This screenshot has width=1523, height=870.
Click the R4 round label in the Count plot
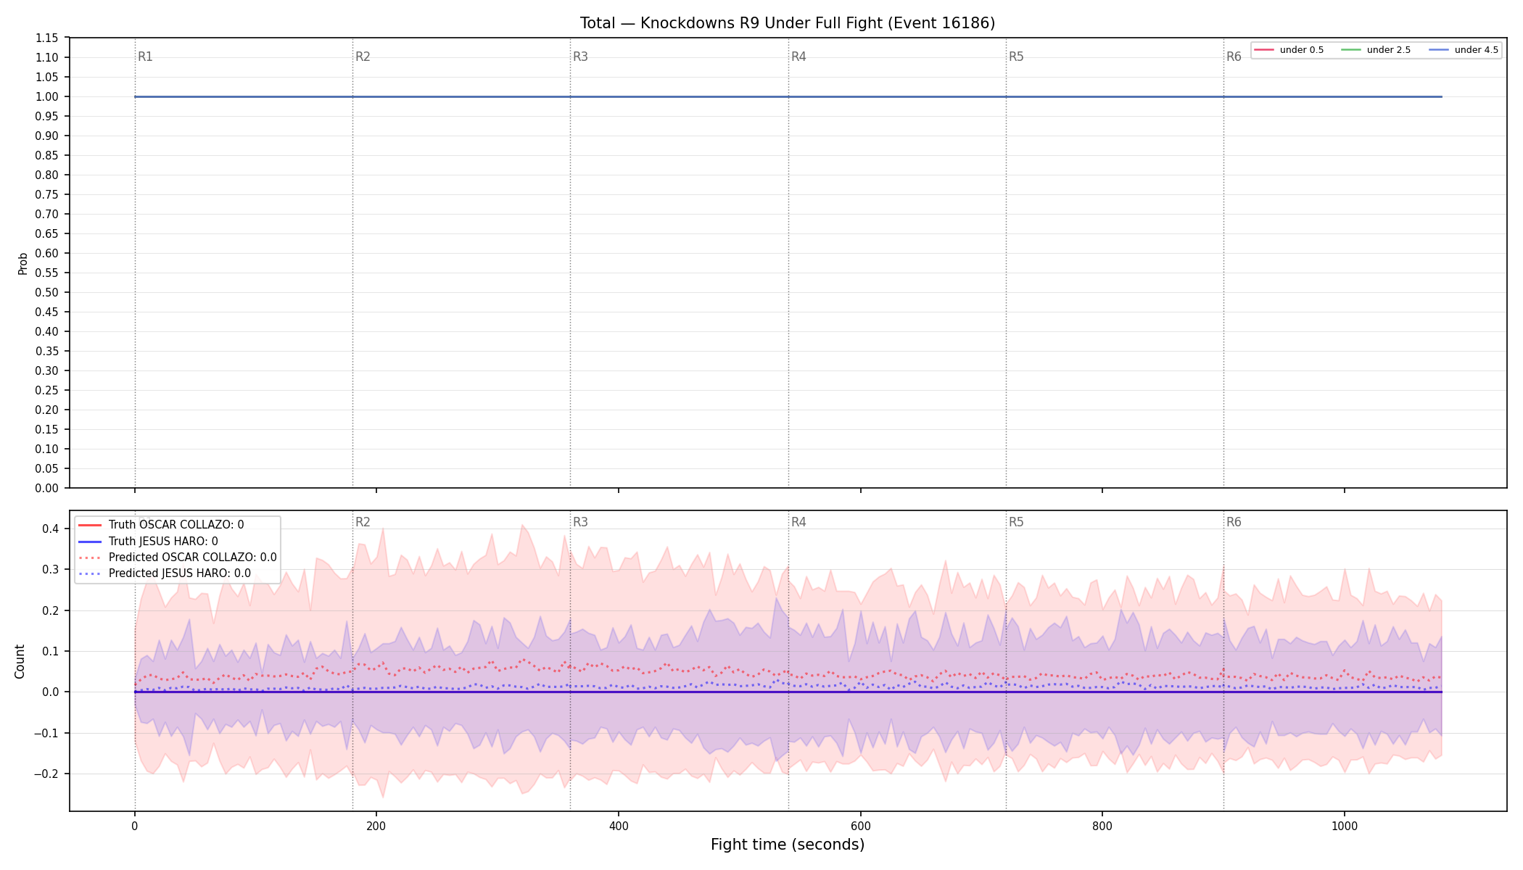pos(798,522)
